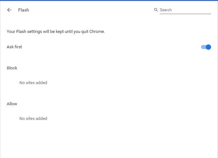
Task: Click the blue knob of the toggle switch
Action: (x=208, y=47)
